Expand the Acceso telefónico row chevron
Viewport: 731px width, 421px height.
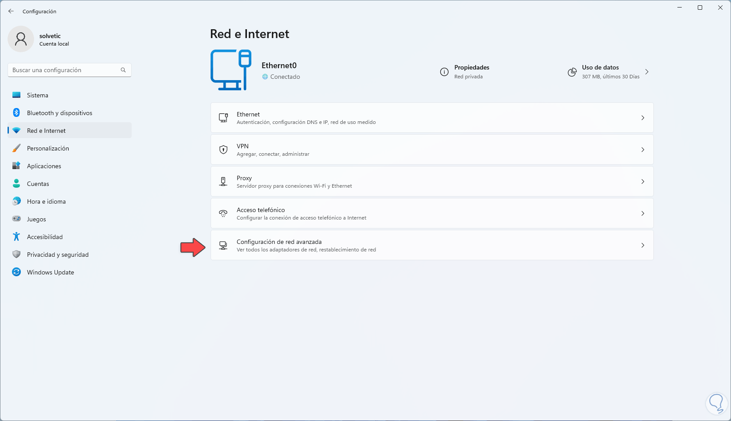click(x=643, y=213)
